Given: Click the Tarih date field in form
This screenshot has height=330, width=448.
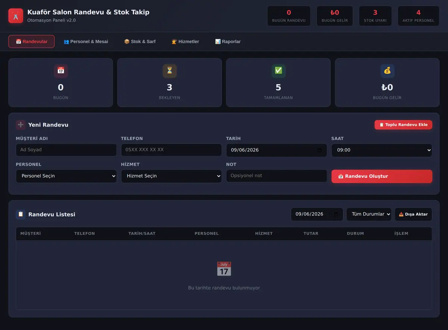Looking at the screenshot, I should tap(276, 150).
